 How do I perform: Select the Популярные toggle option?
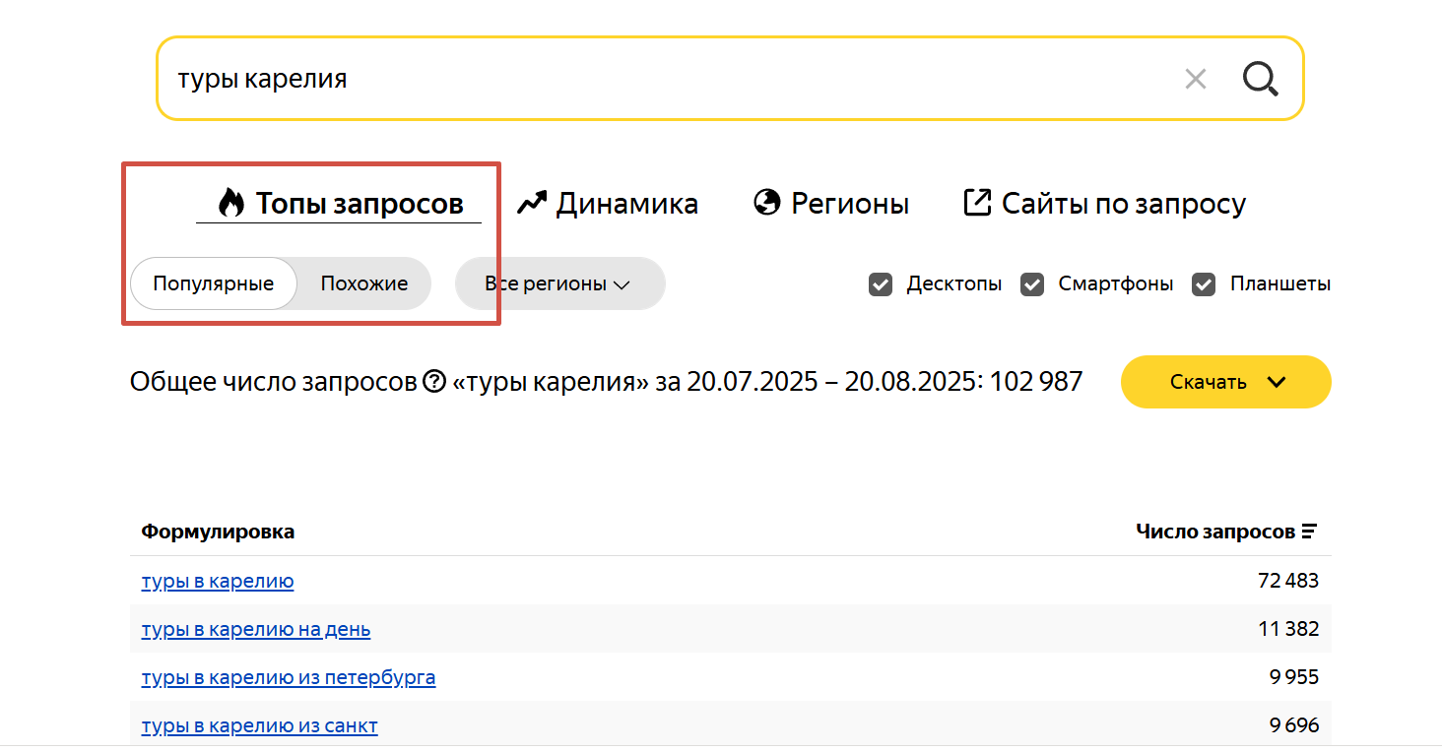tap(213, 283)
